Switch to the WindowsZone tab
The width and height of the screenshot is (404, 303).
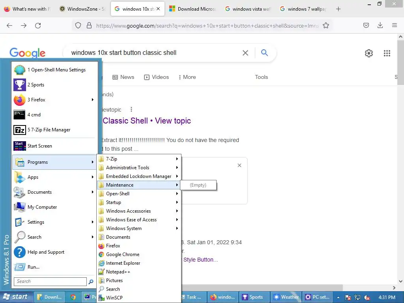pos(82,9)
